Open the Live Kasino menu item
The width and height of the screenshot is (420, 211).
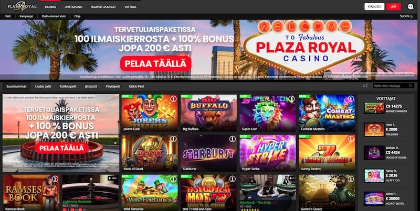73,7
